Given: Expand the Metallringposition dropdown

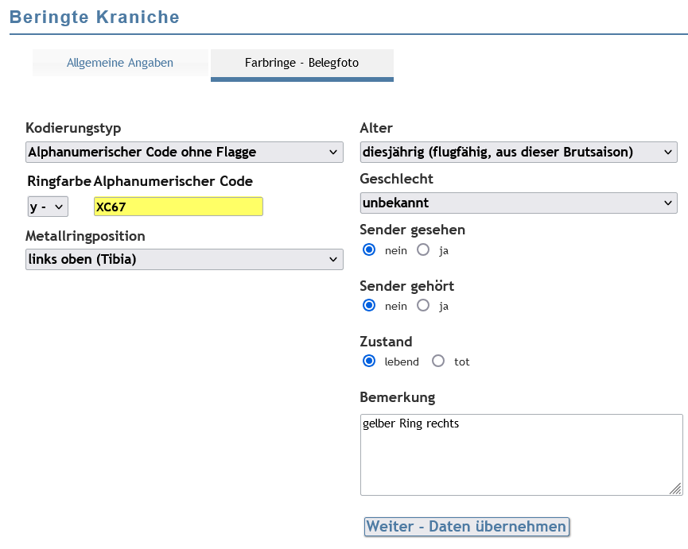Looking at the screenshot, I should click(x=185, y=259).
